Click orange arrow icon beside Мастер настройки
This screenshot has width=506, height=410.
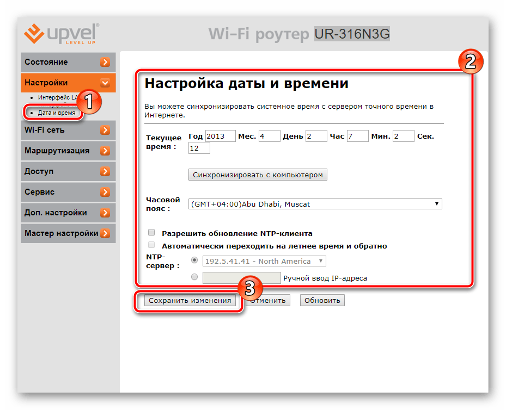point(105,234)
